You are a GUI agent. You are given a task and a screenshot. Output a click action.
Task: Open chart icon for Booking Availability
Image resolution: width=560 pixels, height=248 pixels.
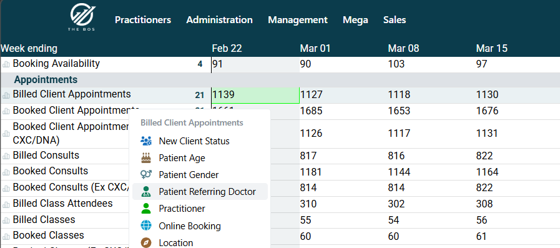tap(6, 64)
